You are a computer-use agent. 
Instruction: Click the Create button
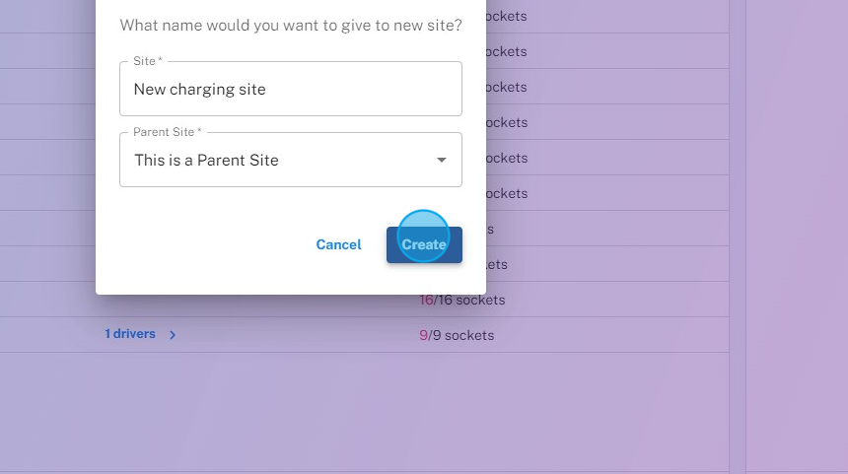pyautogui.click(x=424, y=244)
